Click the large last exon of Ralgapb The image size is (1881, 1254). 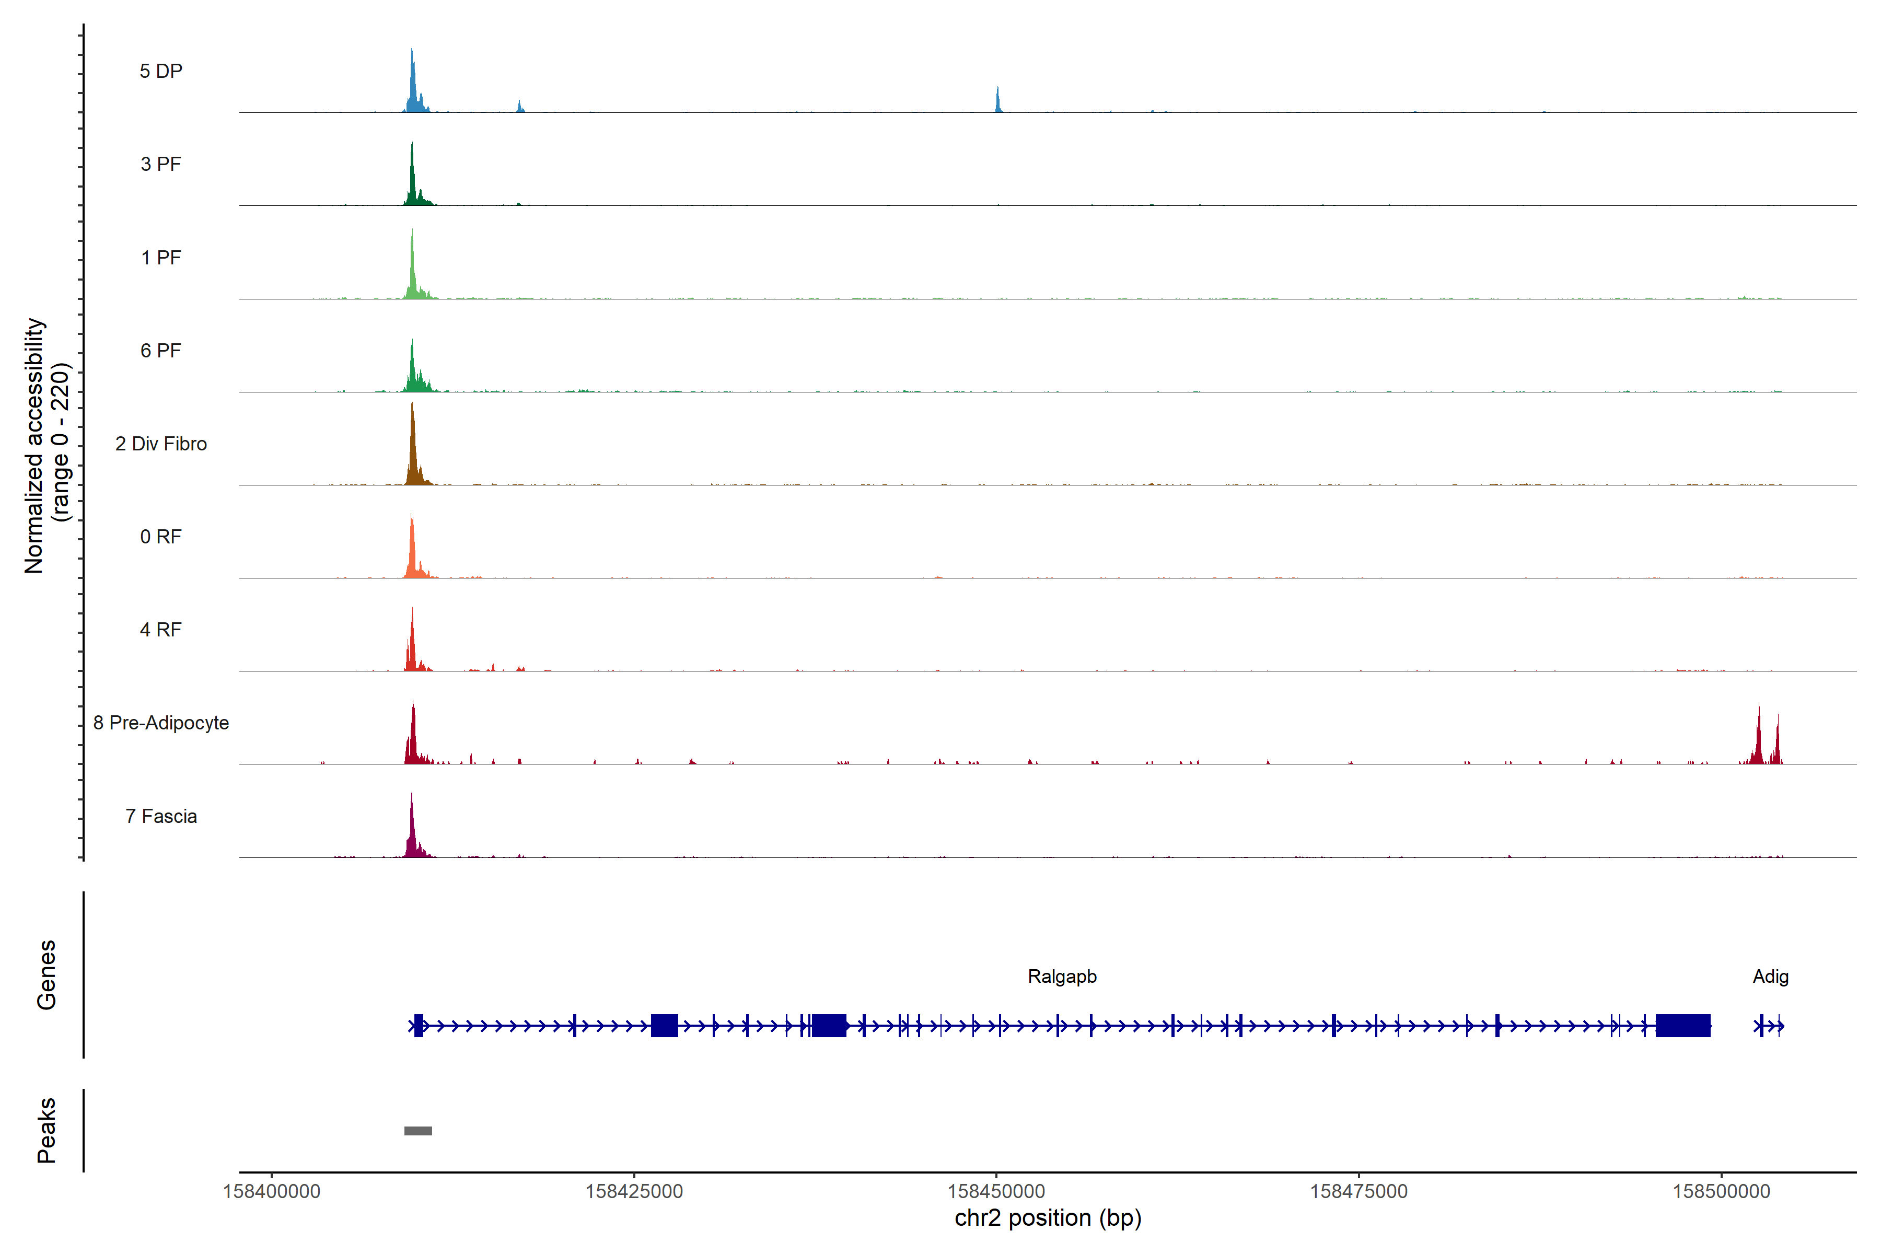point(1682,1025)
